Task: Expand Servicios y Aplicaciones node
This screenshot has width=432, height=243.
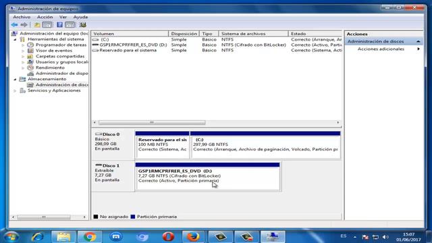Action: coord(15,90)
